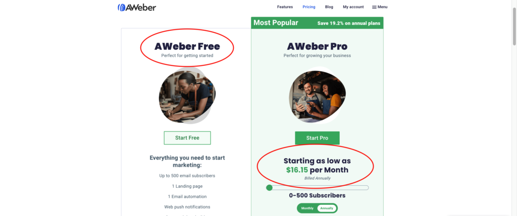Open the Blog link
This screenshot has width=517, height=216.
pyautogui.click(x=329, y=7)
